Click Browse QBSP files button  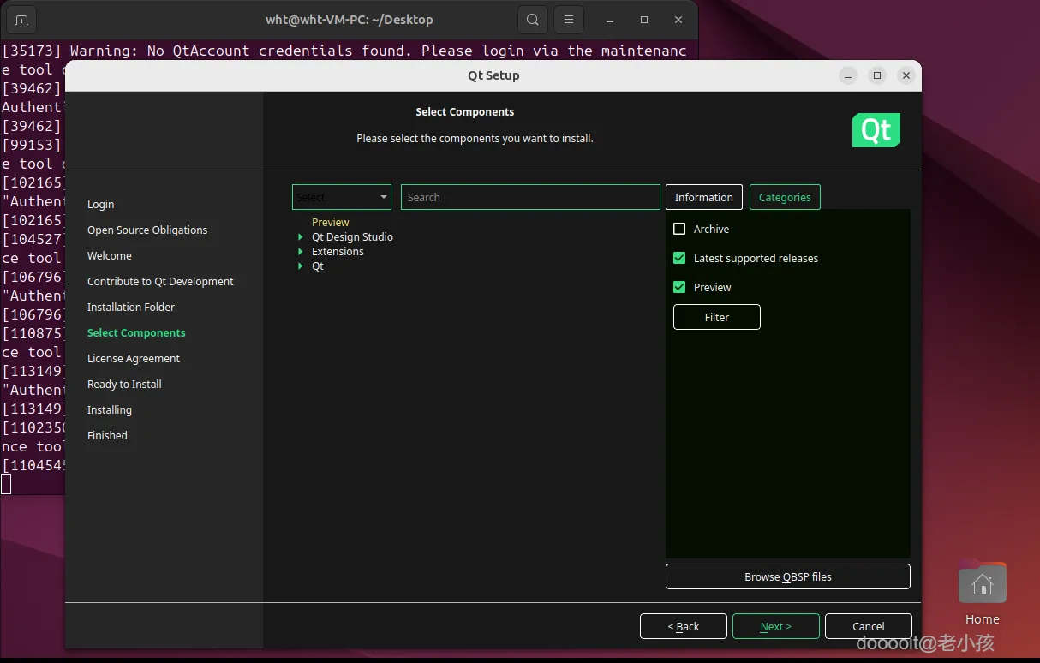tap(788, 576)
